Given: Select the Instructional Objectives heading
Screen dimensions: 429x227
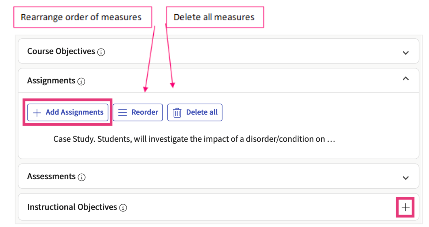Looking at the screenshot, I should 72,207.
